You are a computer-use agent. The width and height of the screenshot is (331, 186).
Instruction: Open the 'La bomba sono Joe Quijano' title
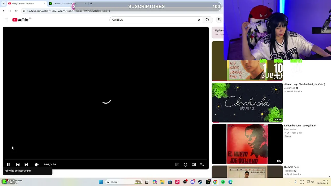click(300, 126)
